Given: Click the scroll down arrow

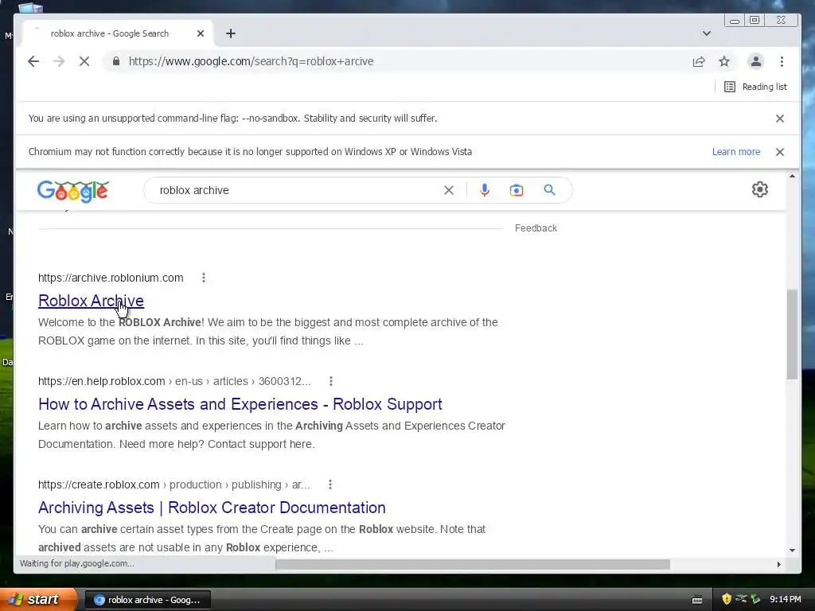Looking at the screenshot, I should [x=792, y=550].
